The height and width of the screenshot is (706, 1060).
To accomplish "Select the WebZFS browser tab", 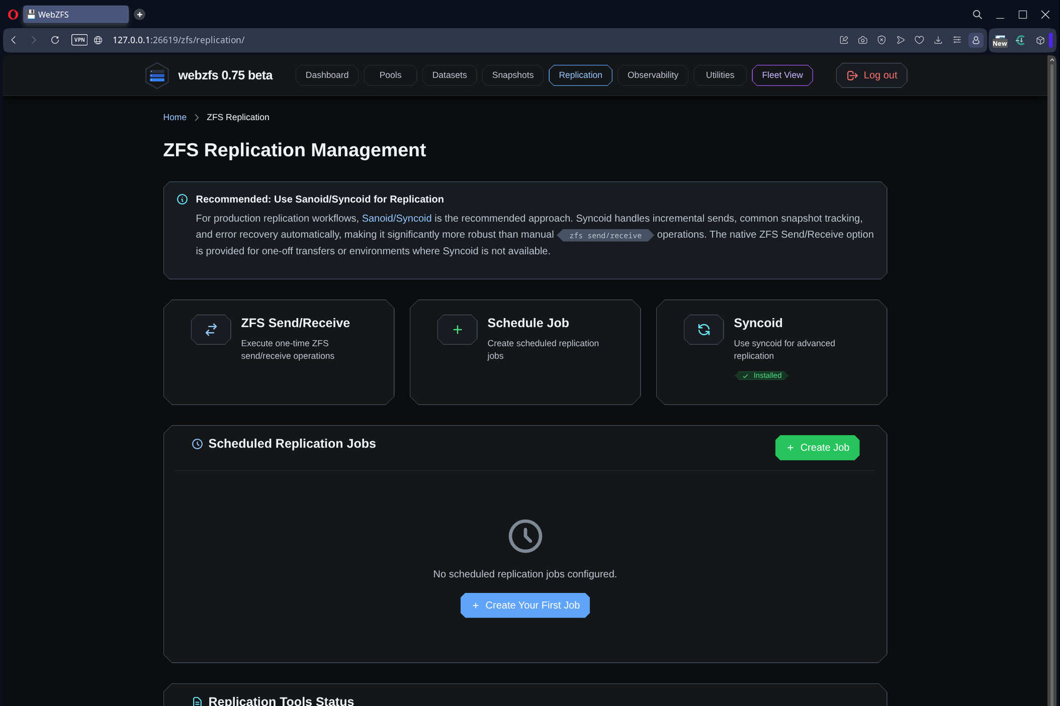I will (76, 14).
